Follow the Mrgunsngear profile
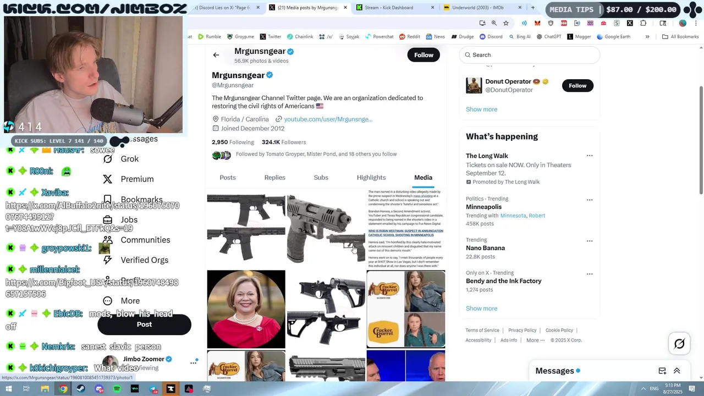Viewport: 704px width, 396px height. pos(424,55)
